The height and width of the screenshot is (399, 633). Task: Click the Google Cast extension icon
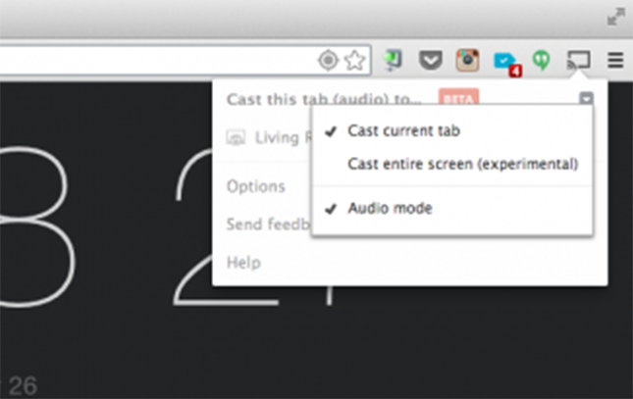pos(578,60)
